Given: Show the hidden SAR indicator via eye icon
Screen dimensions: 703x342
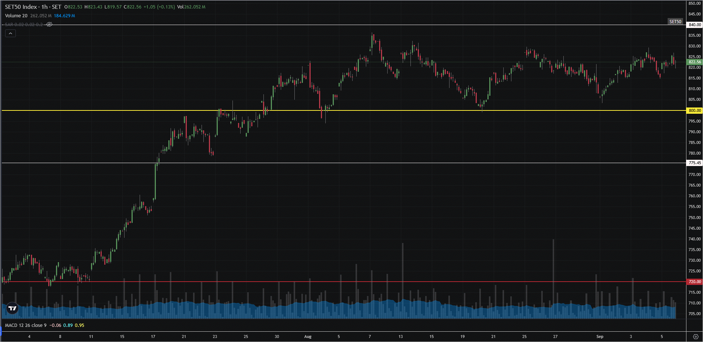Looking at the screenshot, I should point(49,24).
